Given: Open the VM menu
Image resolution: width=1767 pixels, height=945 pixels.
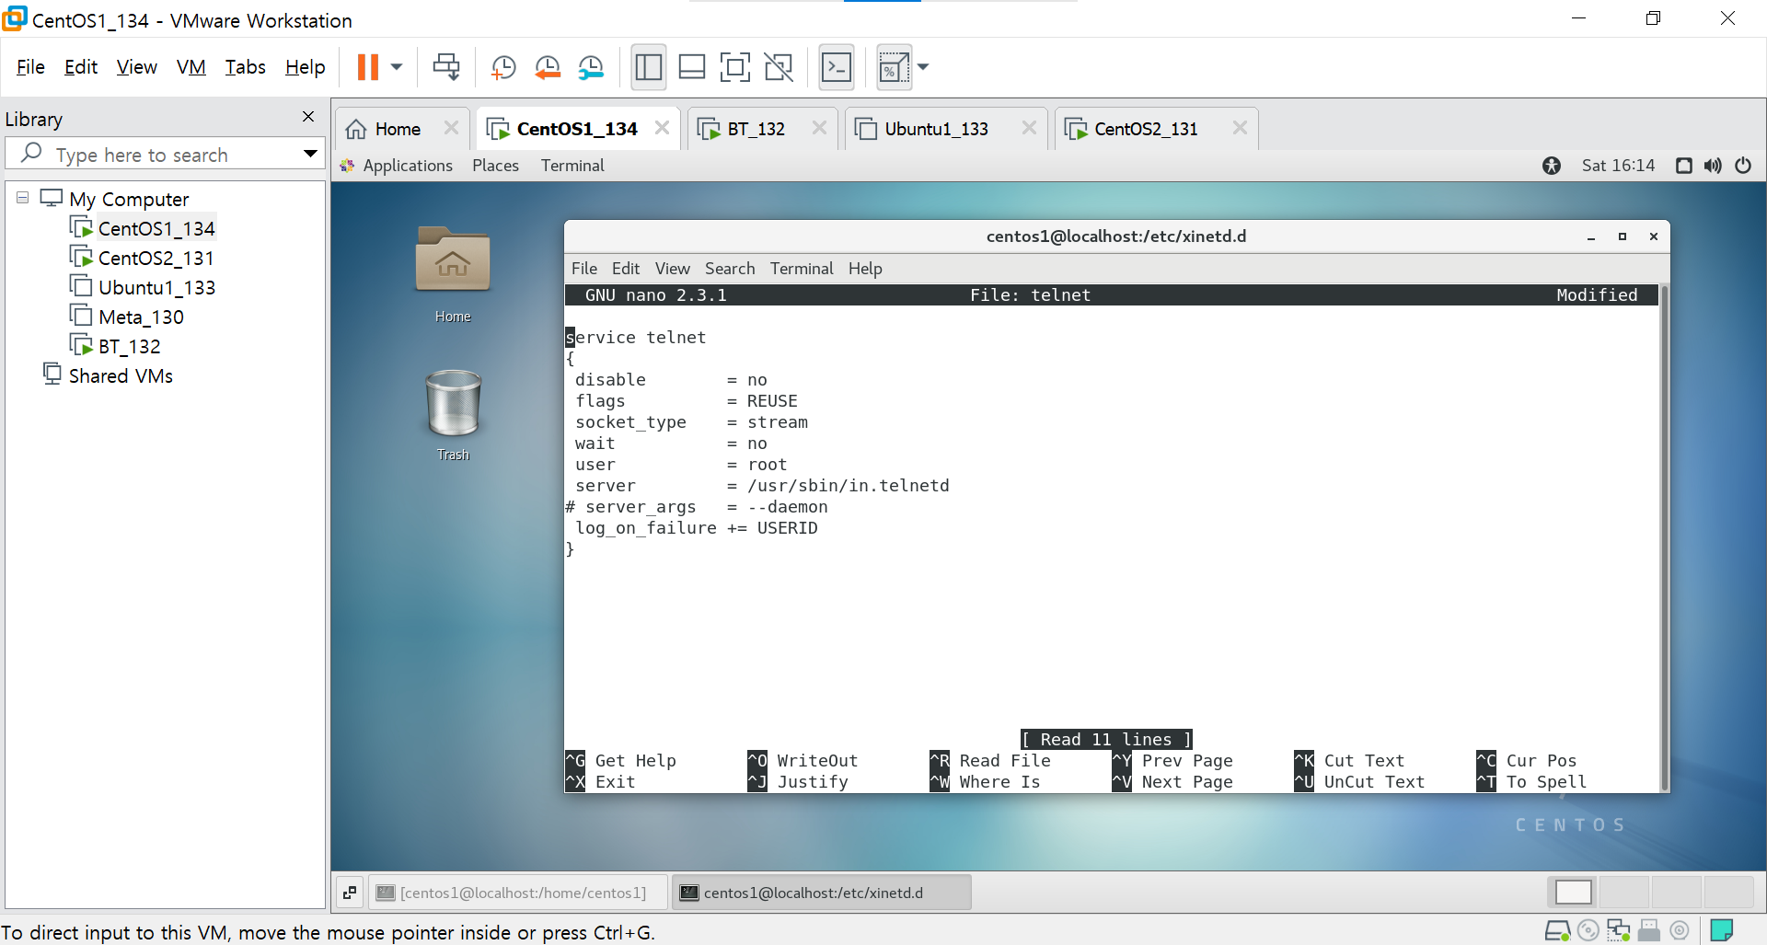Looking at the screenshot, I should coord(191,67).
